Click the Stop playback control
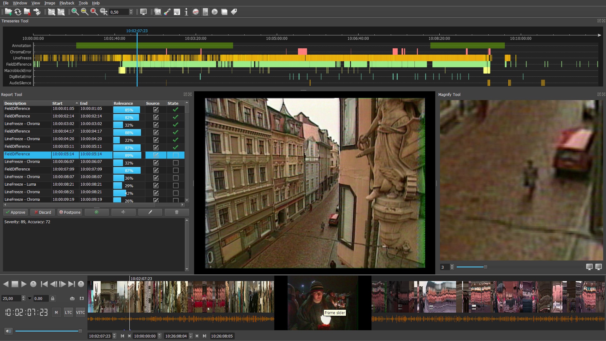Screen dimensions: 606x341 (x=15, y=284)
